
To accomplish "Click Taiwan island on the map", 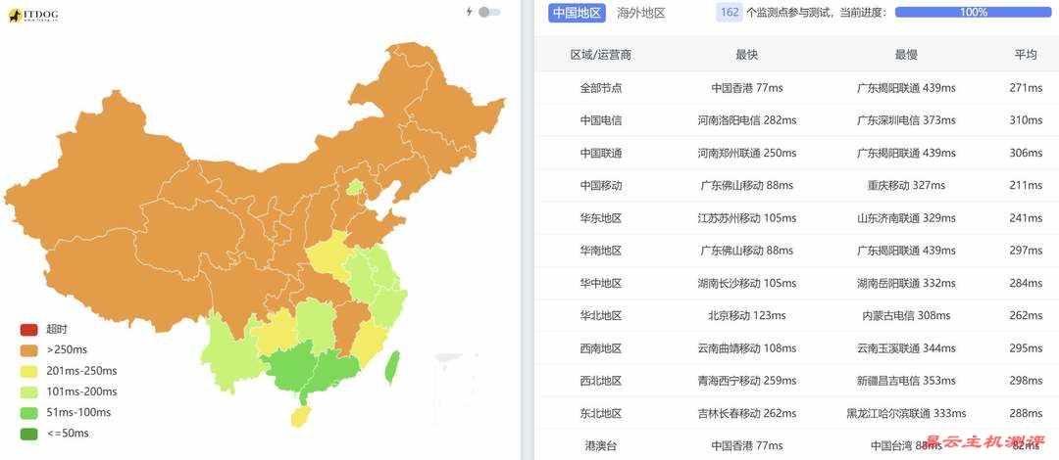I will 394,366.
